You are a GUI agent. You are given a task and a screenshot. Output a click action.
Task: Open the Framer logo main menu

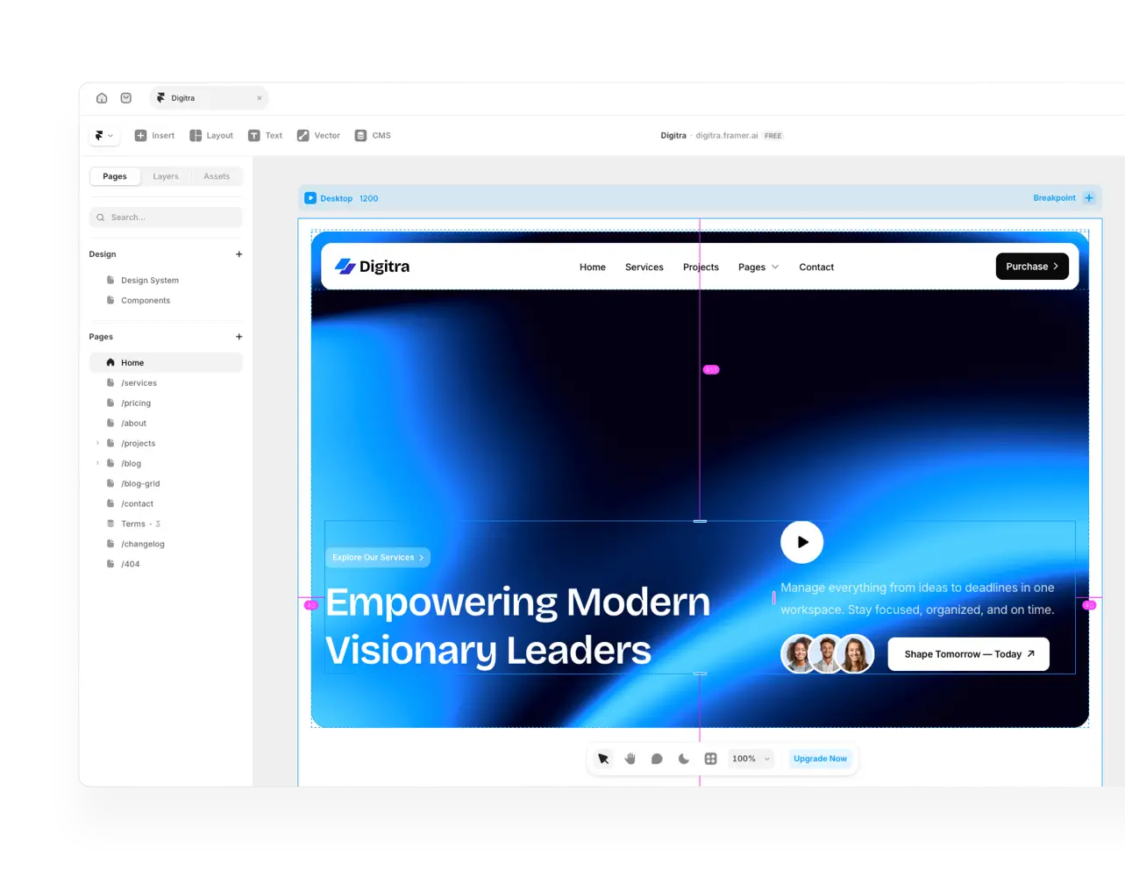point(104,136)
